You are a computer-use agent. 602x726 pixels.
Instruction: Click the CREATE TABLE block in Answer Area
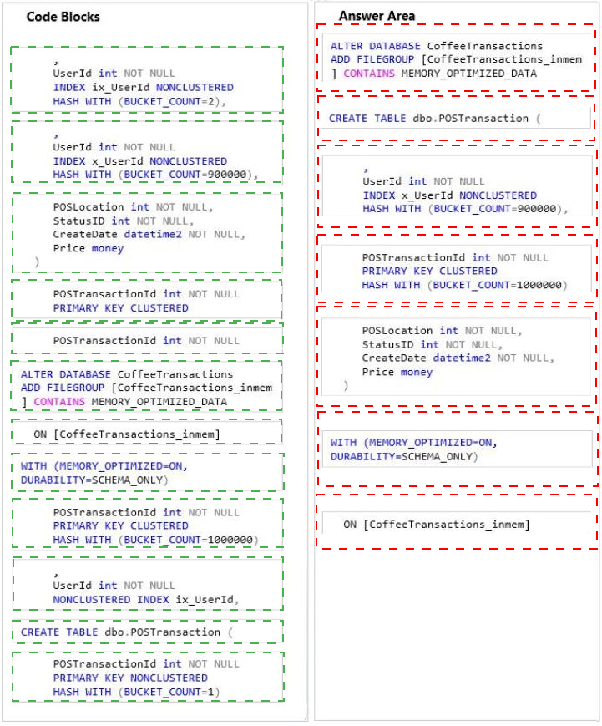[456, 118]
